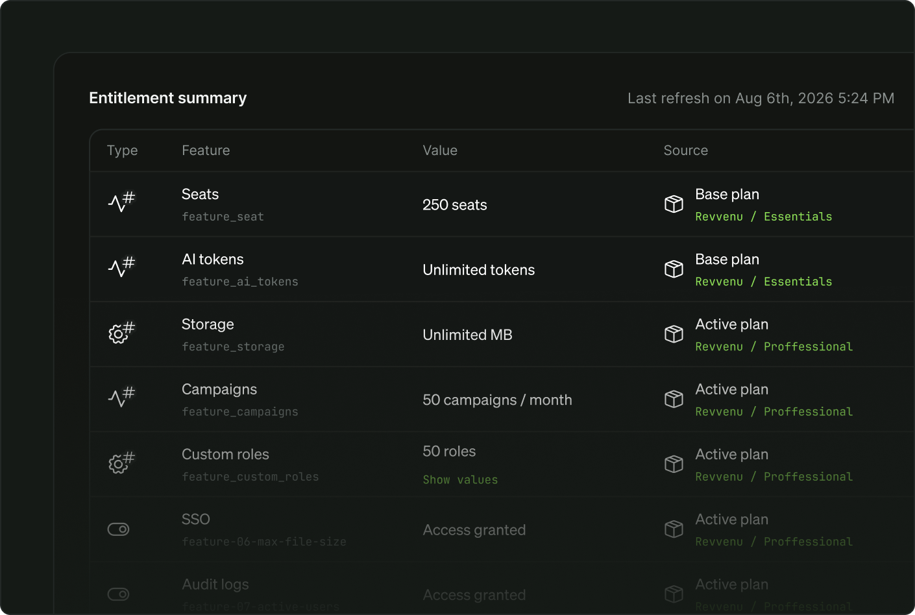Image resolution: width=915 pixels, height=615 pixels.
Task: Expand Show values under 50 roles
Action: pos(460,480)
